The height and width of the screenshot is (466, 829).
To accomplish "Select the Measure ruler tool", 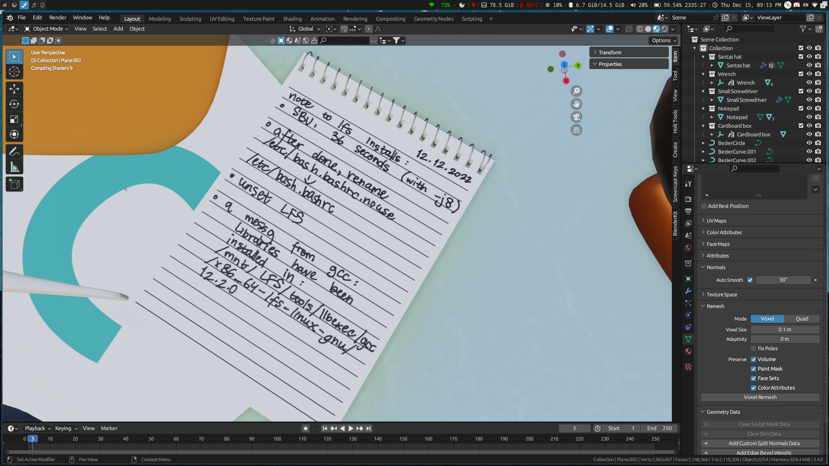I will [14, 167].
